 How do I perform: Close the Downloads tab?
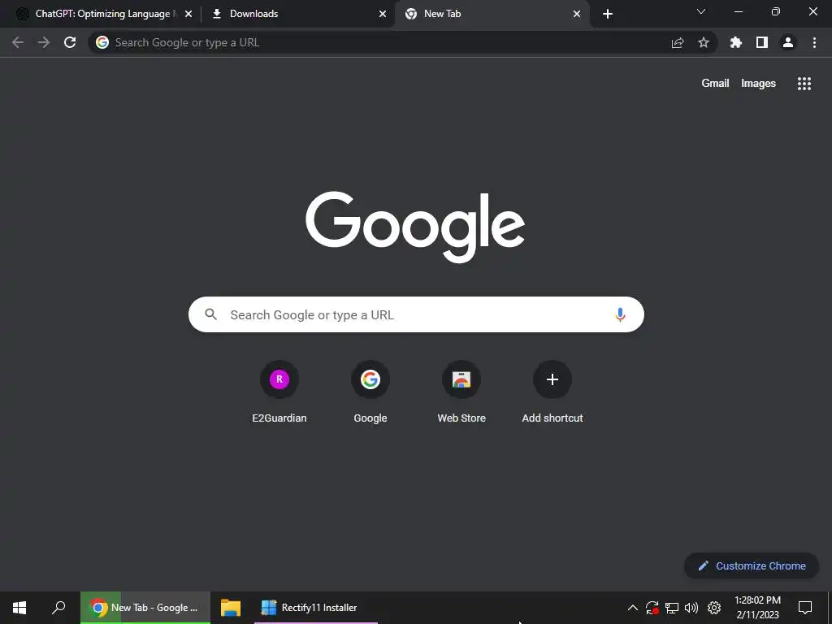coord(383,14)
